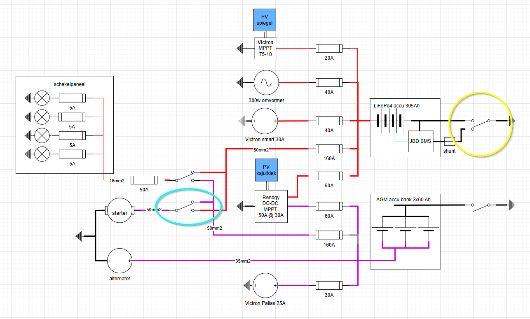
Task: Click the 'alternator' text label
Action: 120,279
